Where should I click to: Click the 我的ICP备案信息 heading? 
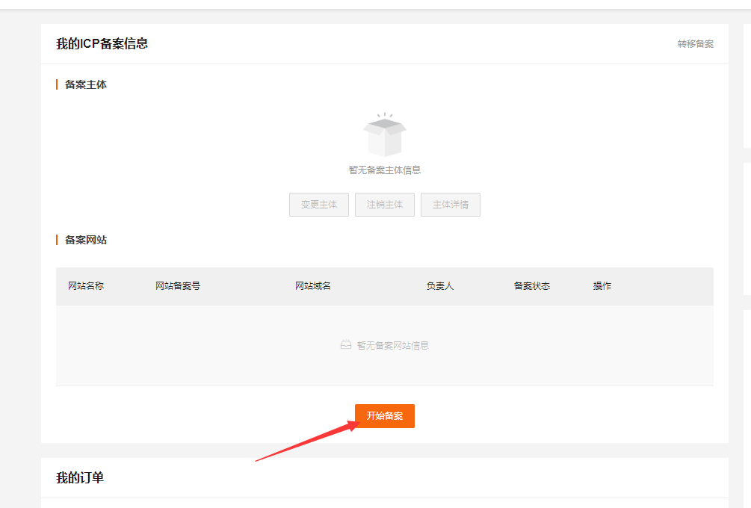[102, 43]
